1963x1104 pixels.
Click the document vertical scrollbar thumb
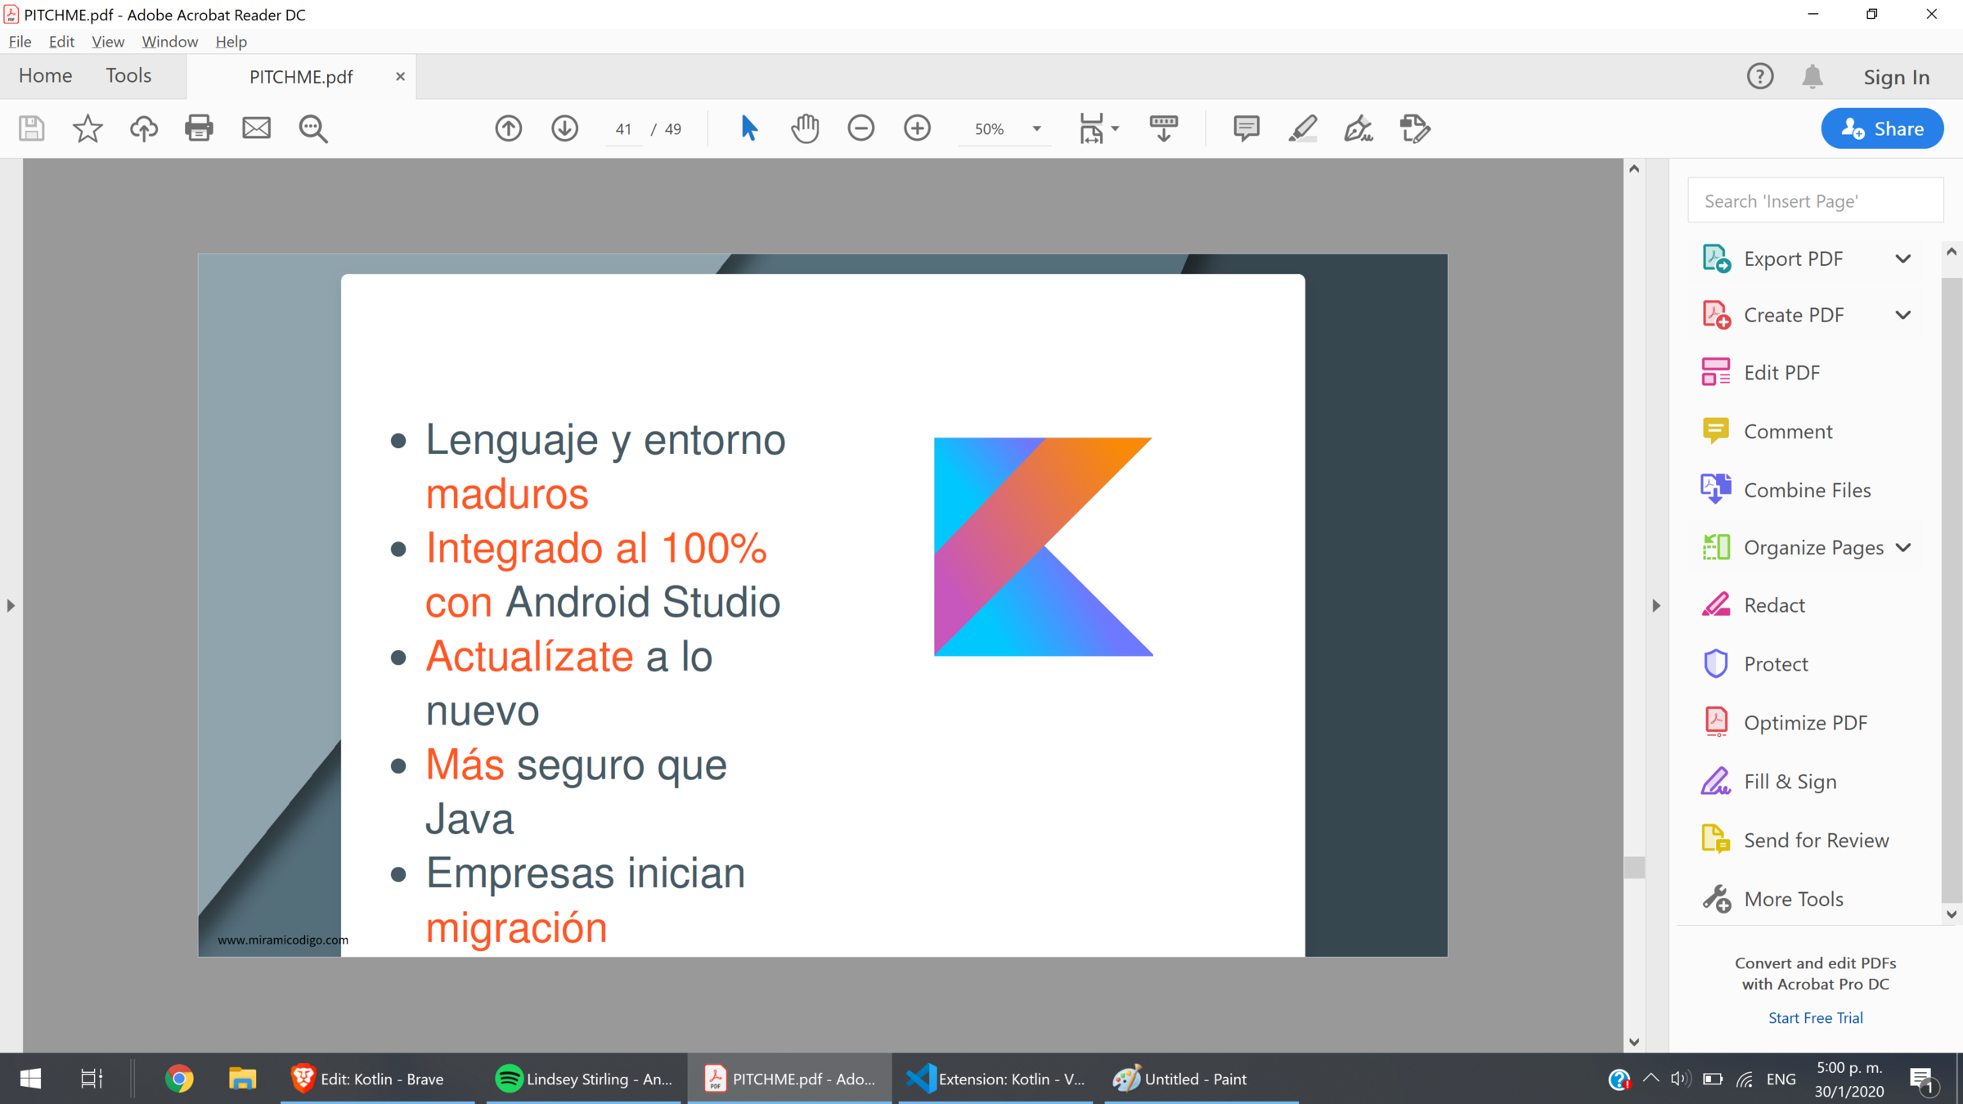[1634, 867]
